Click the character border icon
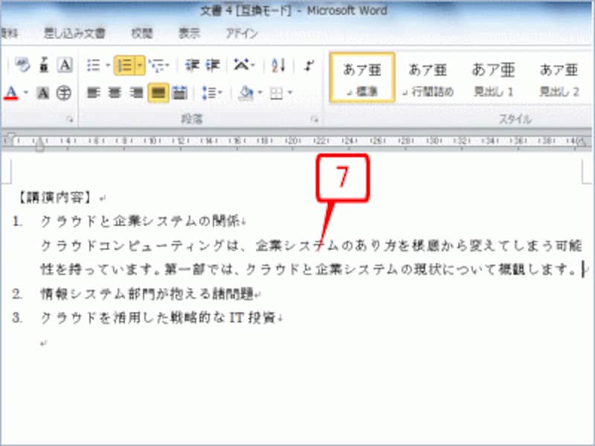This screenshot has height=446, width=595. (65, 65)
